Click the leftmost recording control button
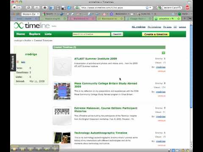The height and width of the screenshot is (152, 203). [15, 149]
